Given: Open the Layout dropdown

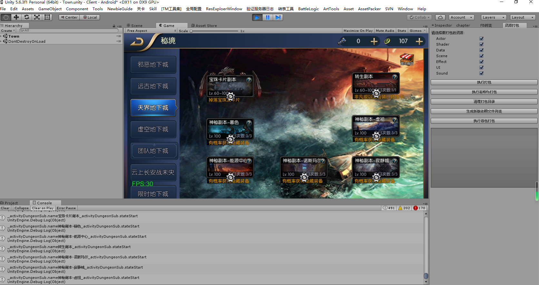Looking at the screenshot, I should pos(523,17).
